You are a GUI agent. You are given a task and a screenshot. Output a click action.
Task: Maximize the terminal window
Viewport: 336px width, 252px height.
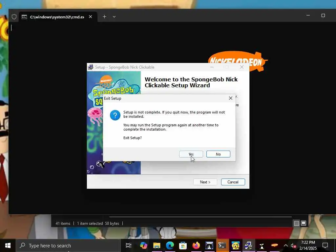323,15
